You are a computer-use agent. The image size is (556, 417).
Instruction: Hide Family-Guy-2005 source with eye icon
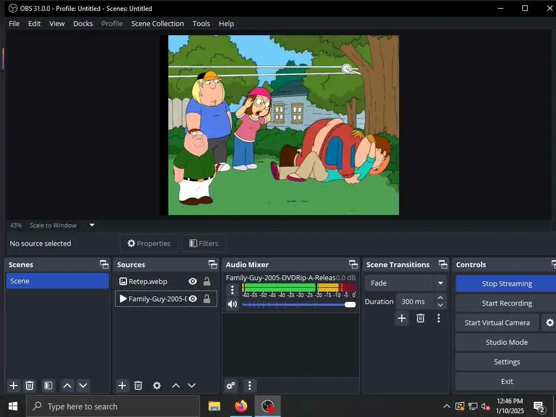coord(193,299)
